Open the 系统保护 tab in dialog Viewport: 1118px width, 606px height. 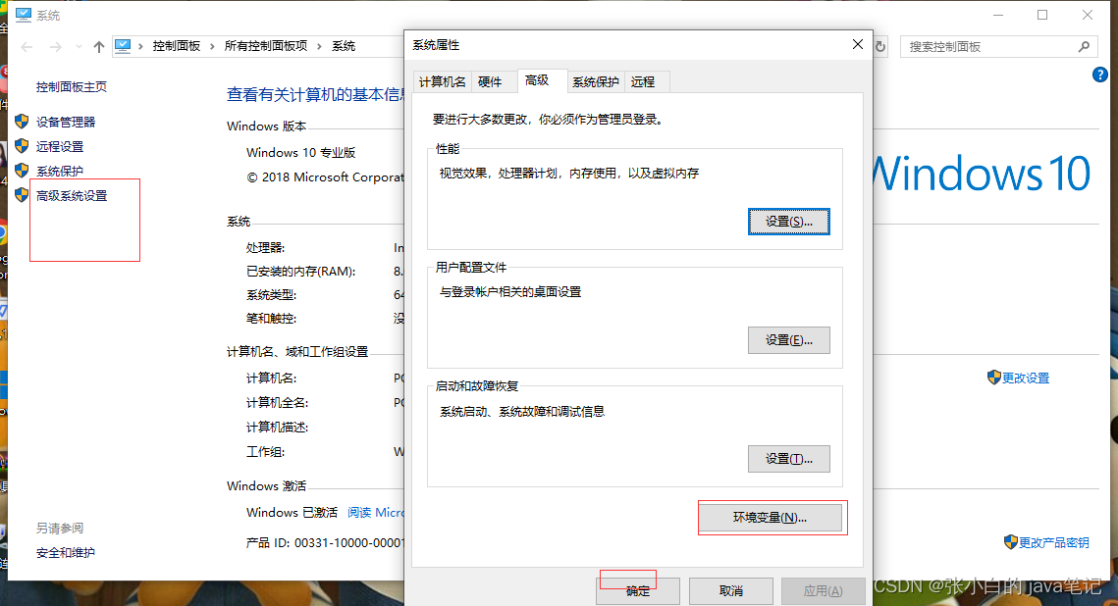tap(596, 82)
